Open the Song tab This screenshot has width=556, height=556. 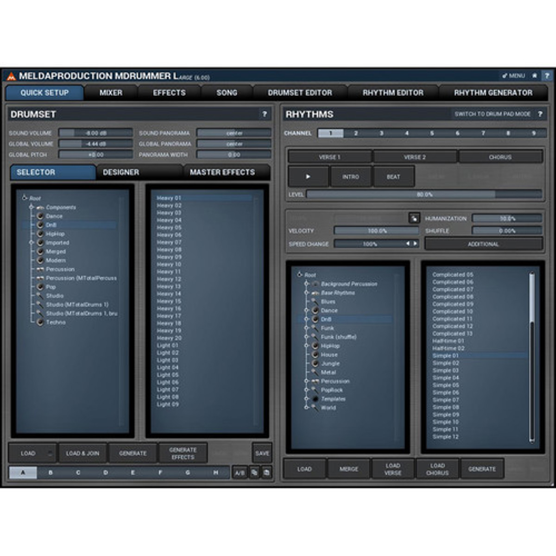pos(227,93)
